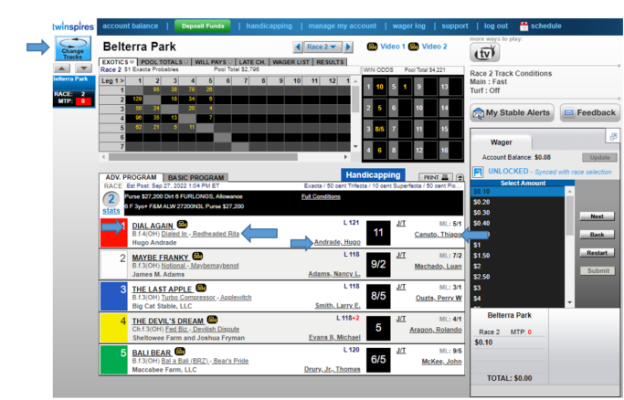Click account balance in top menu

[x=130, y=26]
